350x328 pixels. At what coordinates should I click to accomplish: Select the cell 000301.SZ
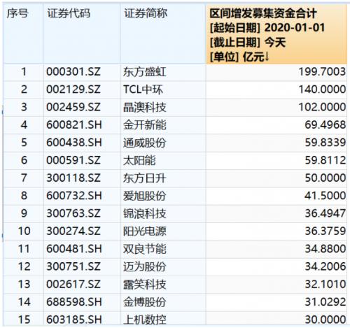(73, 71)
